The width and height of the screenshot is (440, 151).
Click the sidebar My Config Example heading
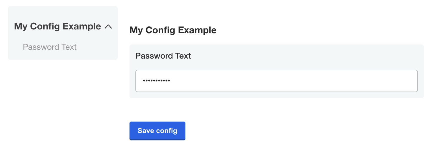tap(57, 26)
